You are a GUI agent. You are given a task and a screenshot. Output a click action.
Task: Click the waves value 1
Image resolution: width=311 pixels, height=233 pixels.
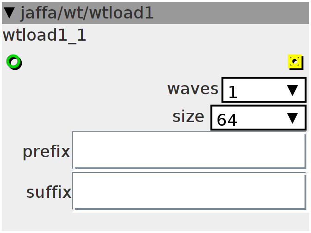[233, 92]
